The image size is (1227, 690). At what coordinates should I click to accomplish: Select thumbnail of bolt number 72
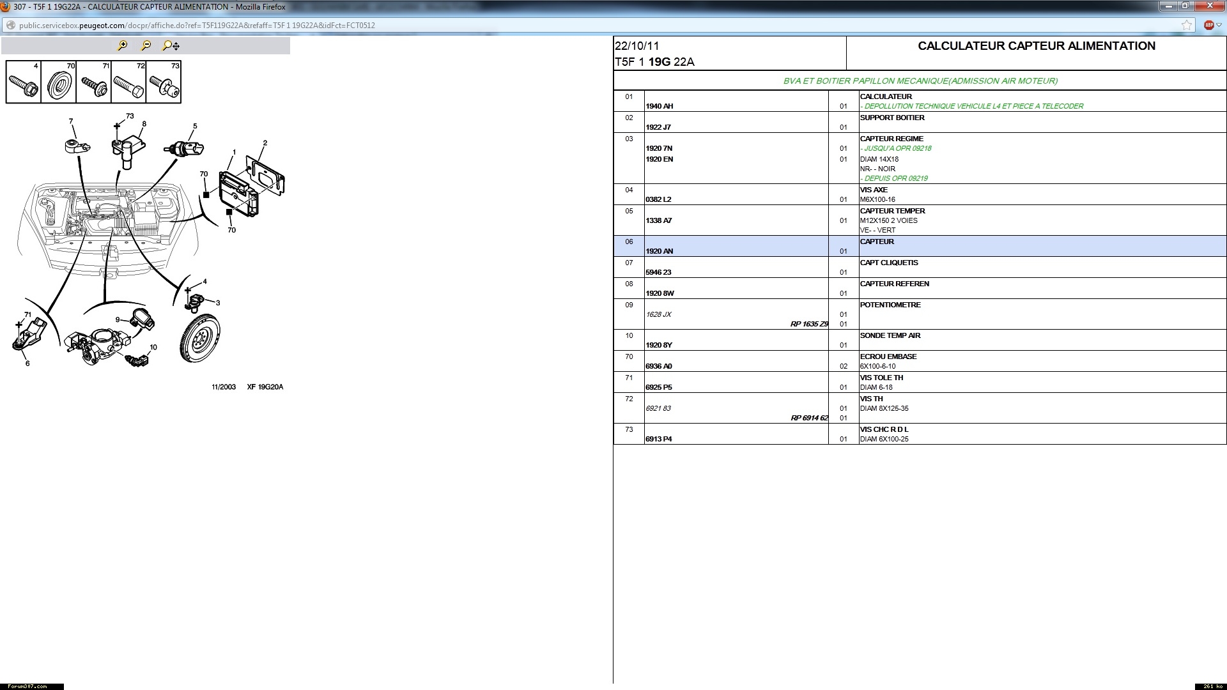[128, 82]
